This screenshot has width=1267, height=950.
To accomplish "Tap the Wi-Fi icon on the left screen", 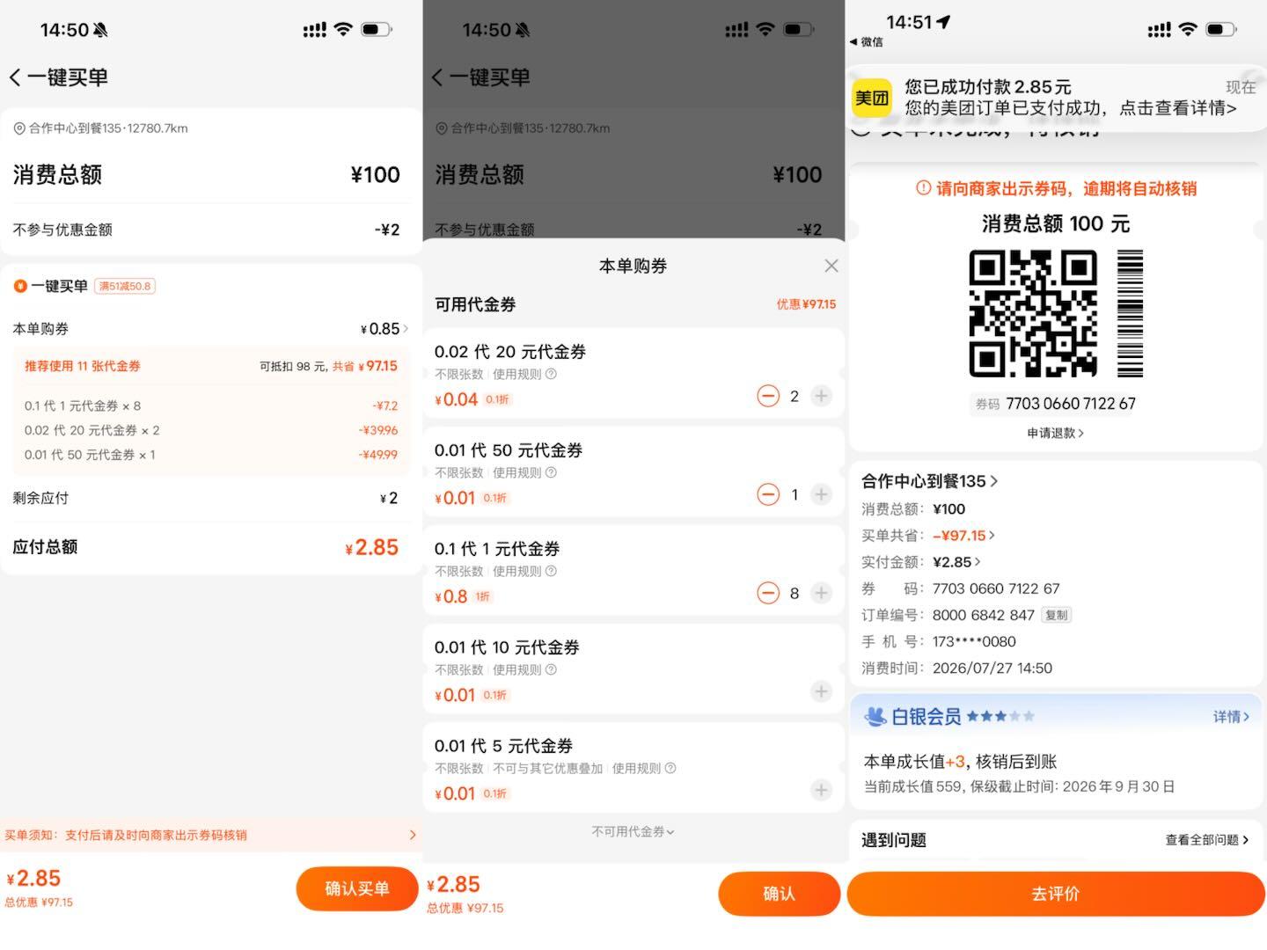I will pyautogui.click(x=343, y=30).
